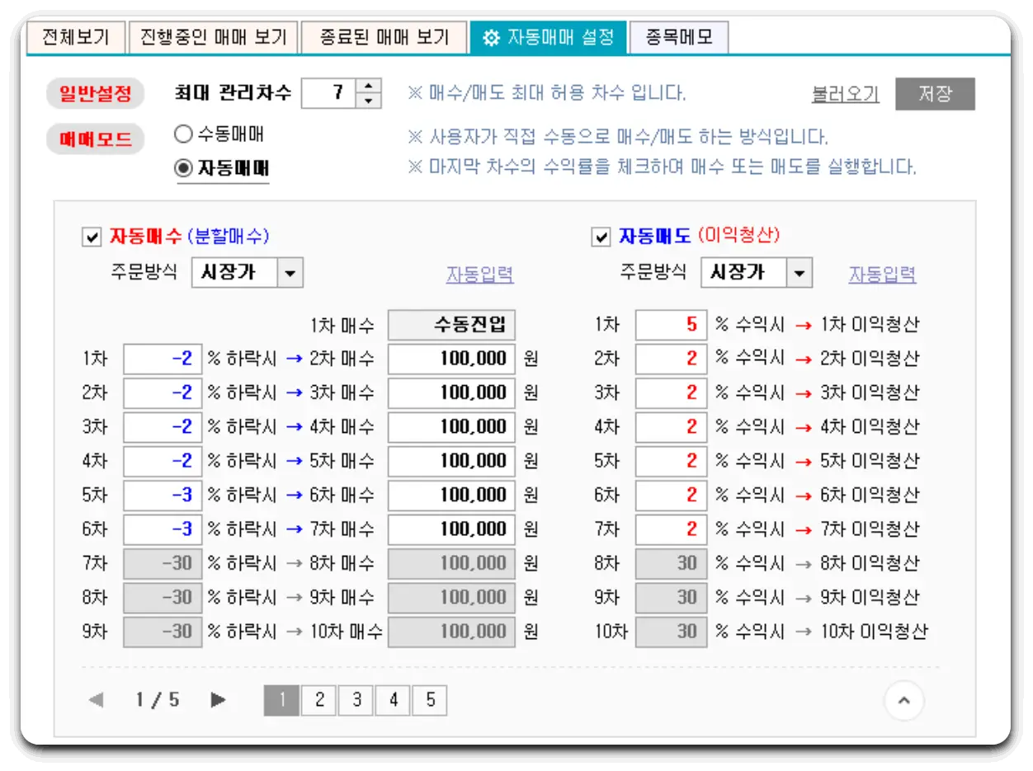This screenshot has width=1033, height=771.
Task: Click the left pagination arrow
Action: coord(95,700)
